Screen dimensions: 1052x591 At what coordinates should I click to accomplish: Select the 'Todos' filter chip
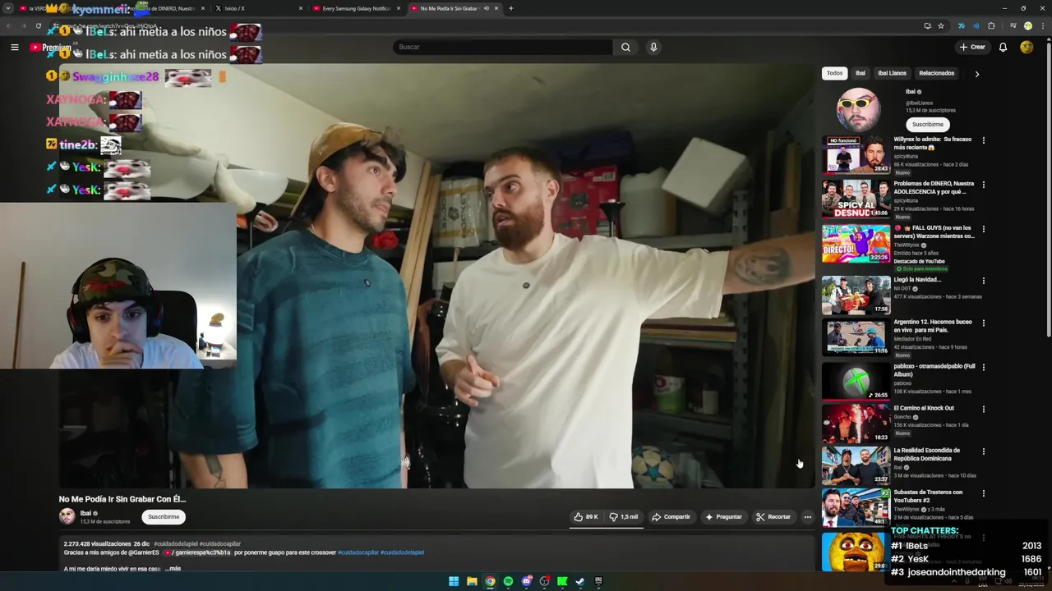click(x=834, y=73)
